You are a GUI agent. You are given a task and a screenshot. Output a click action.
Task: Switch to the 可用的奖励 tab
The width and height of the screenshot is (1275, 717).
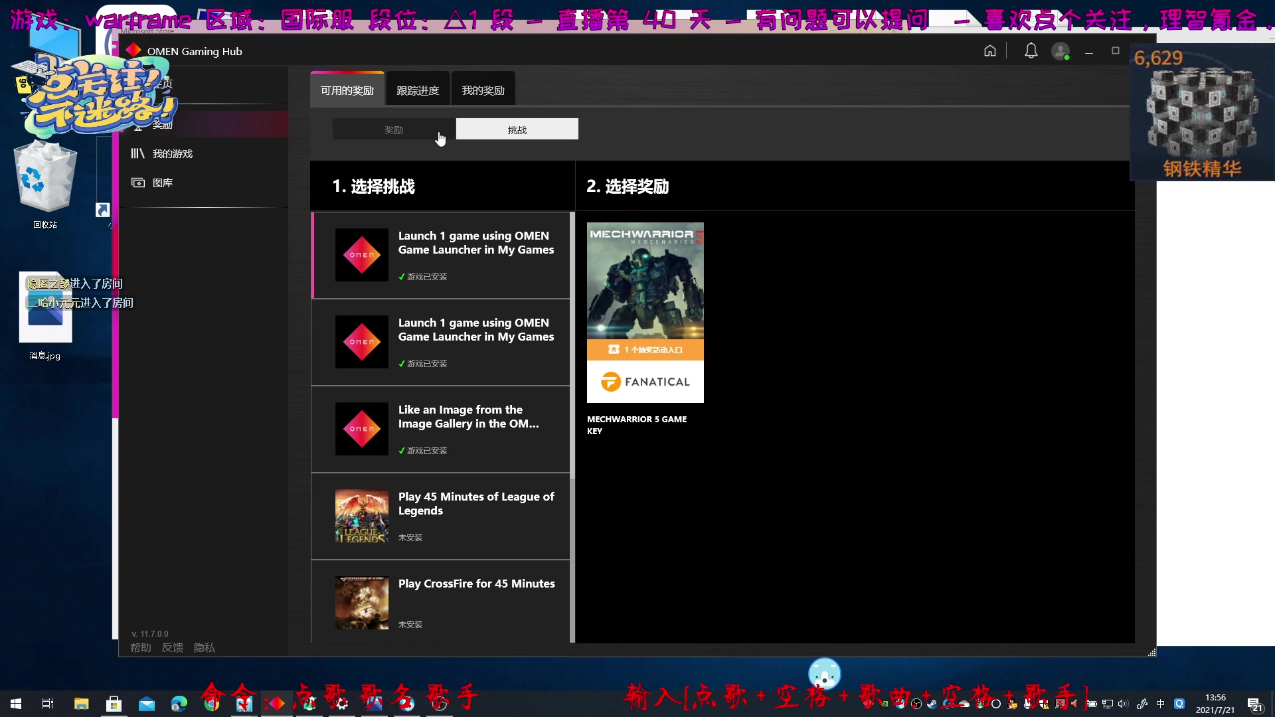[348, 90]
